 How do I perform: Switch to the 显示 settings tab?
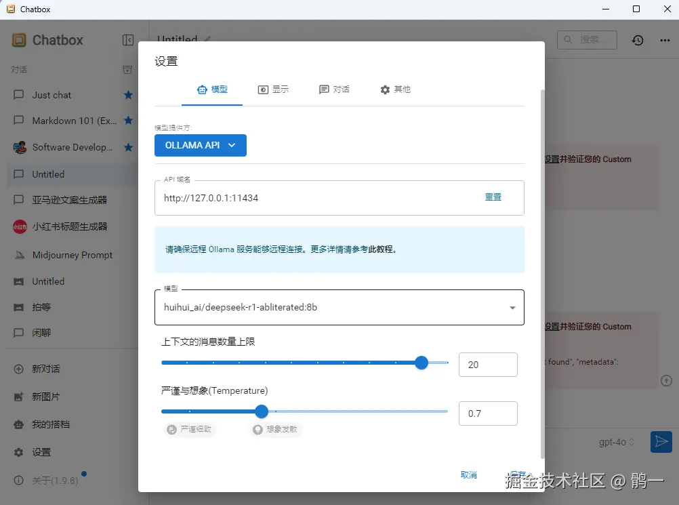tap(273, 89)
